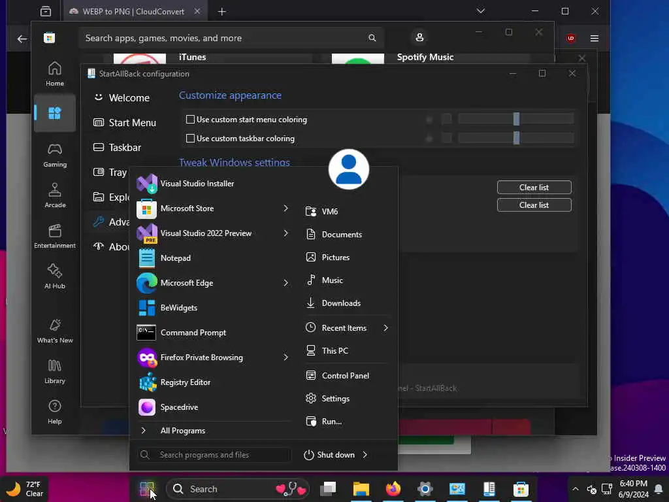The image size is (669, 502).
Task: Click the Shut down button
Action: (x=329, y=455)
